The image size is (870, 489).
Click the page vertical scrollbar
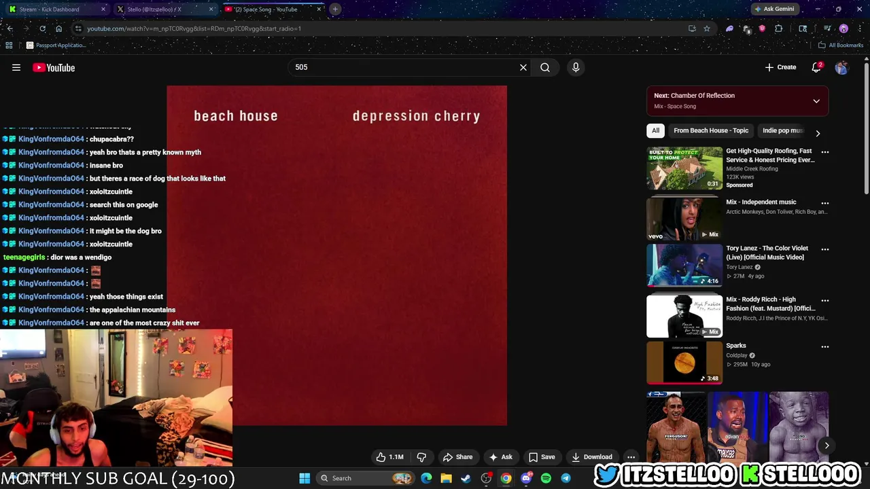pyautogui.click(x=866, y=129)
